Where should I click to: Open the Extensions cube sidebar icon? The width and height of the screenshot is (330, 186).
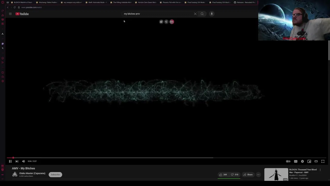point(3,77)
